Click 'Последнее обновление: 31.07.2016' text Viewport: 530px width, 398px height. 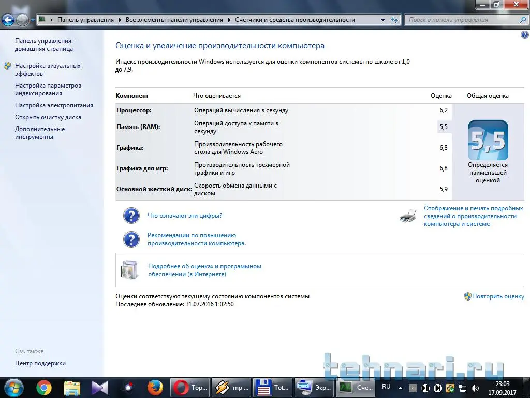tap(174, 304)
